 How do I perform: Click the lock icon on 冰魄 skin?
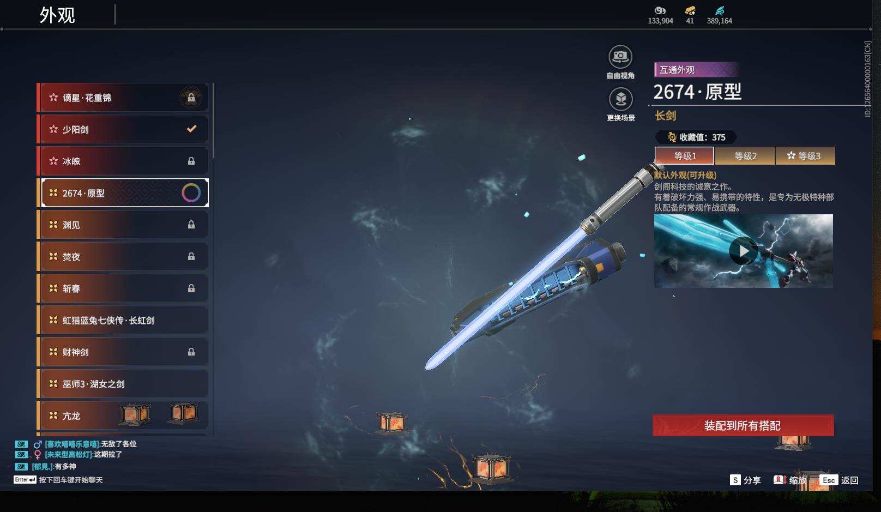[191, 161]
